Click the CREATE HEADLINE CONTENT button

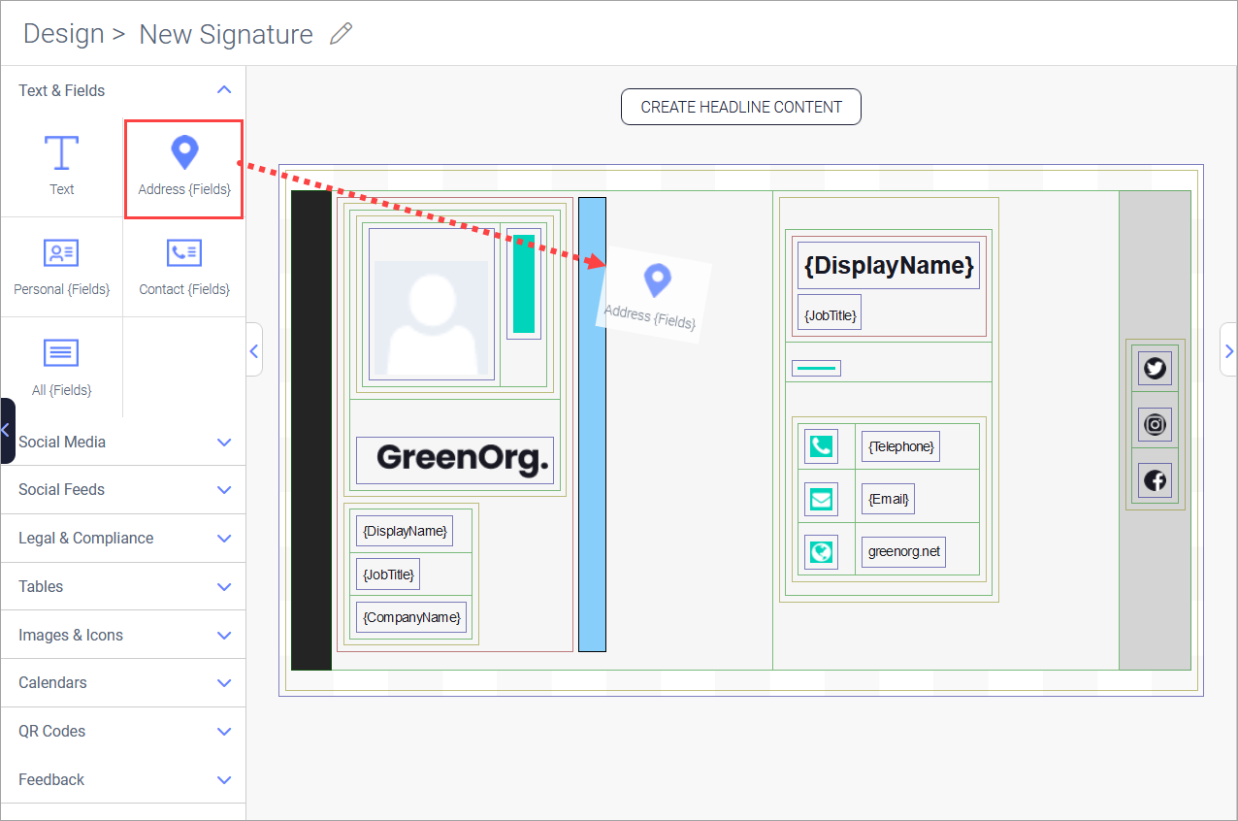tap(740, 107)
